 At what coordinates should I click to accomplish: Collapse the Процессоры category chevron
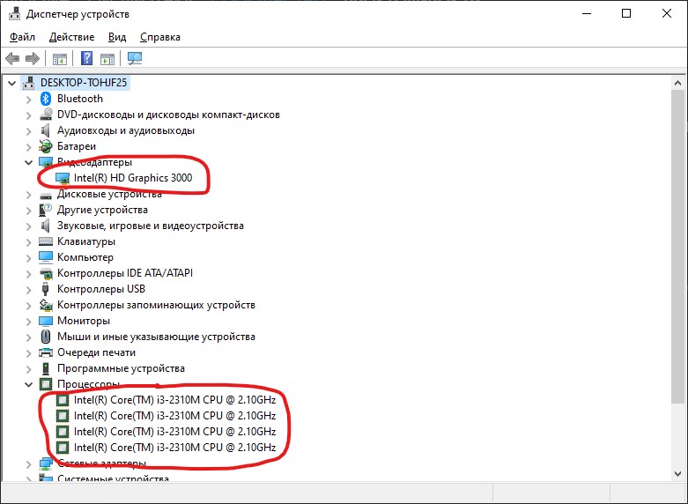[x=28, y=385]
